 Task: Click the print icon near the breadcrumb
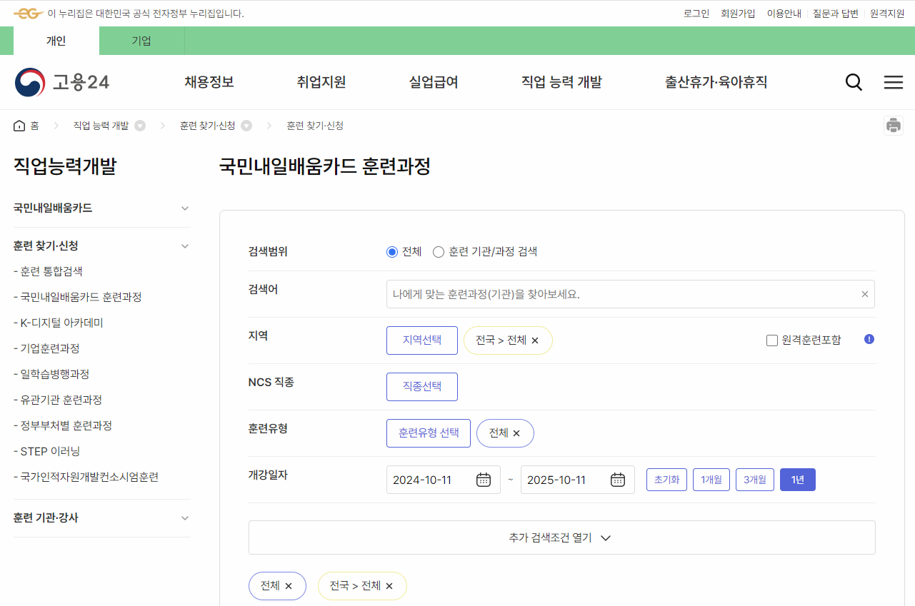(x=893, y=125)
